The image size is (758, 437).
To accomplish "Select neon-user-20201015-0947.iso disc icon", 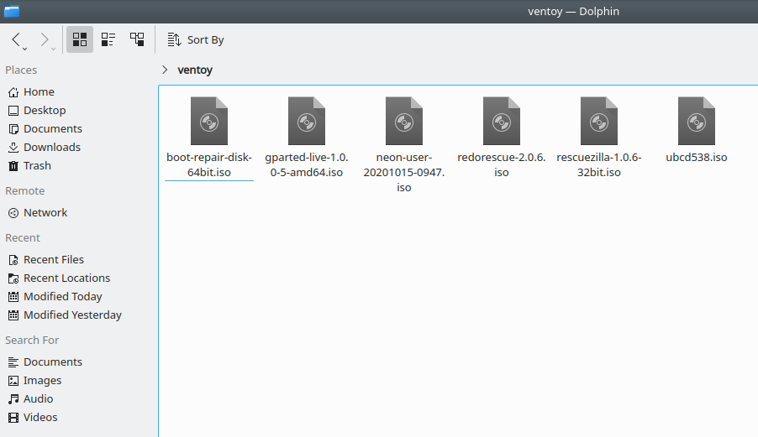I will coord(404,121).
